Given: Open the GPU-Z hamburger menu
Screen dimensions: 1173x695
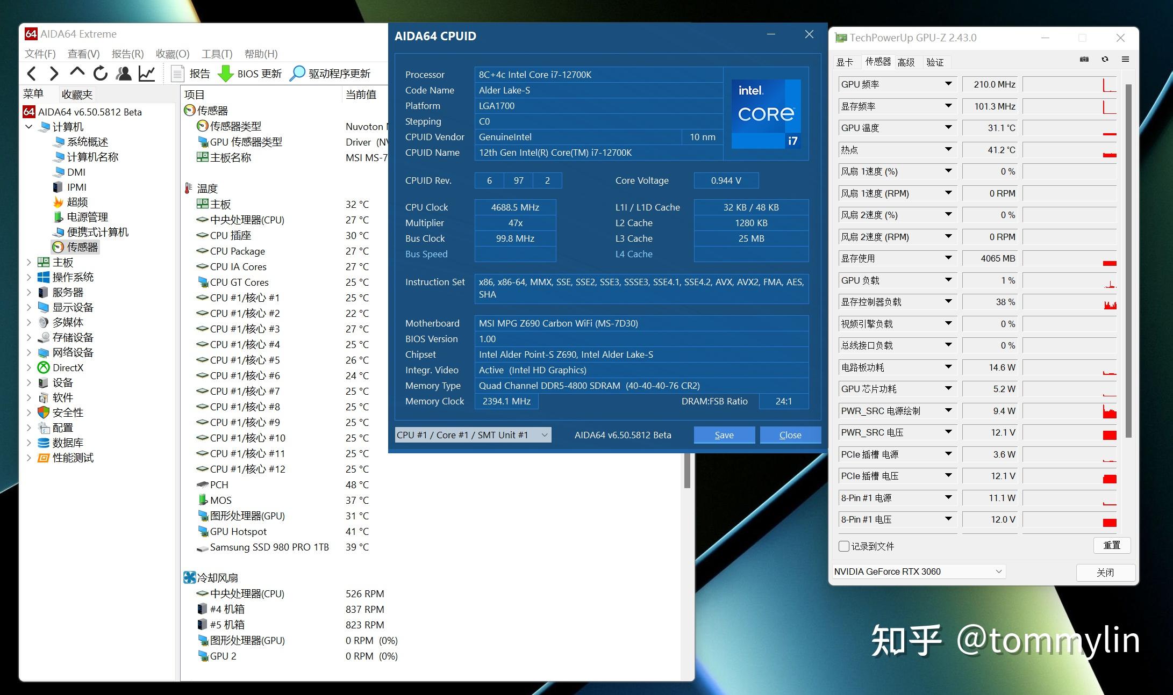Looking at the screenshot, I should click(x=1125, y=60).
